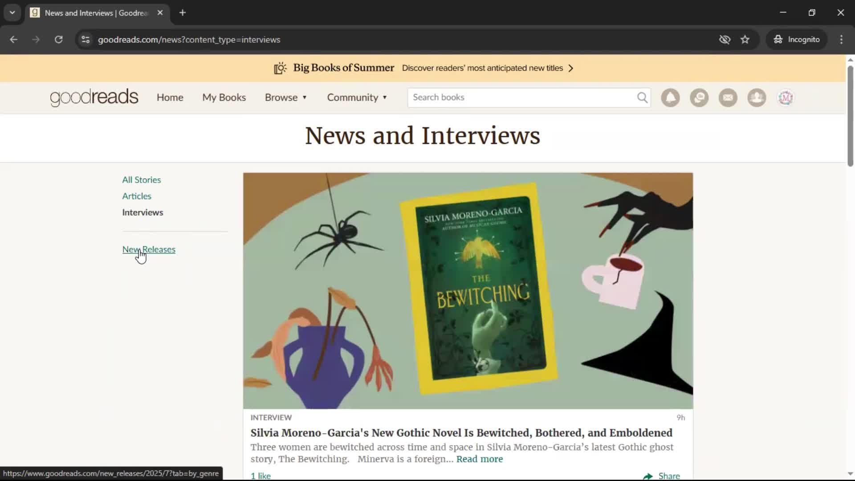
Task: Bookmark this page with the star
Action: pos(745,40)
